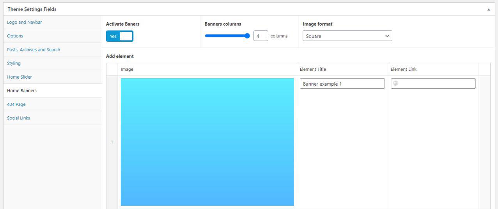Open the Image format Square dropdown
Screen dimensions: 498x209
coord(347,36)
